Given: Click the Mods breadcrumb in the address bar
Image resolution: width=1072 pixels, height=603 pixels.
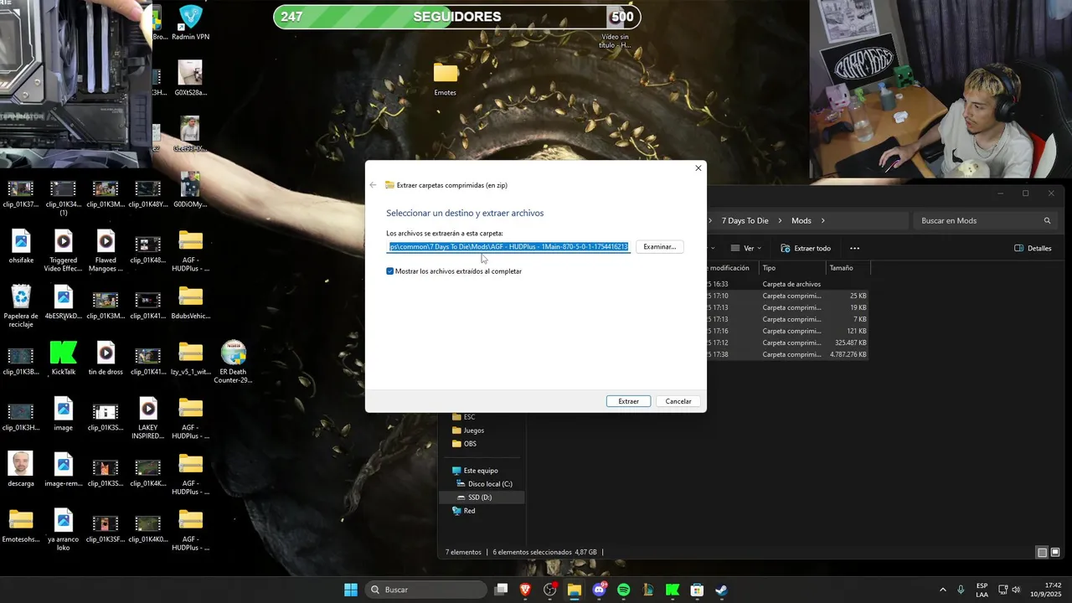Looking at the screenshot, I should coord(801,221).
